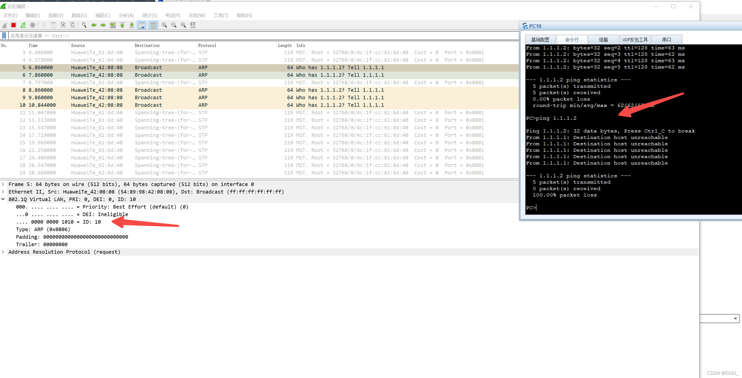Reload this capture file icon
Screen dimensions: 742x378
73,25
